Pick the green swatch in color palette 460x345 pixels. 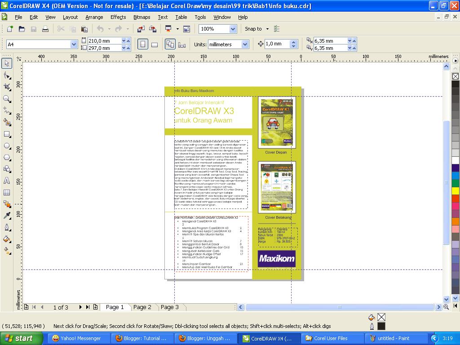[x=456, y=183]
